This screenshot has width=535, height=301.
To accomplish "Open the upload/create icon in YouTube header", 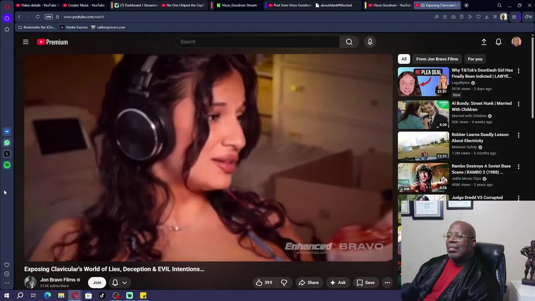I will coord(484,42).
